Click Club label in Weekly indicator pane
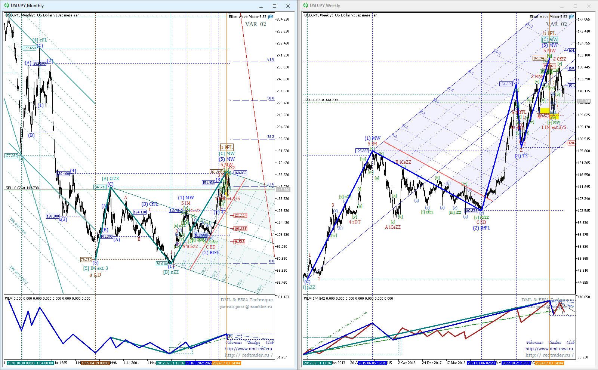 coord(570,342)
